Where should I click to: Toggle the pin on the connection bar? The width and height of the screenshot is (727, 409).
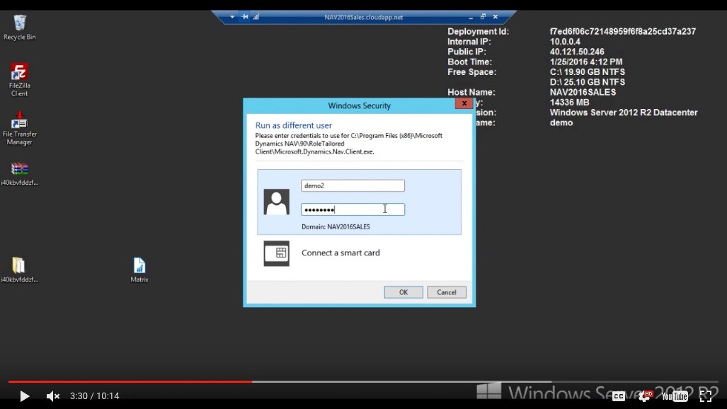coord(245,17)
